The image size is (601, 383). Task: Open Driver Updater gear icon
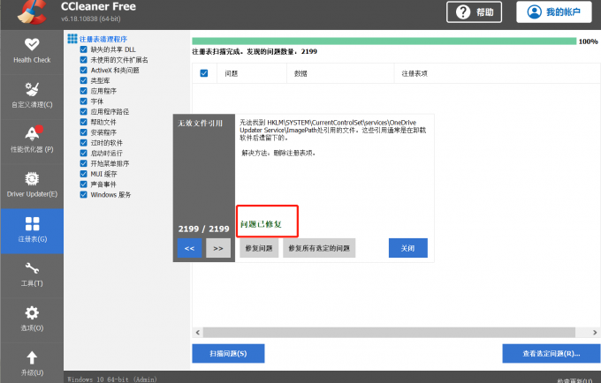point(32,178)
